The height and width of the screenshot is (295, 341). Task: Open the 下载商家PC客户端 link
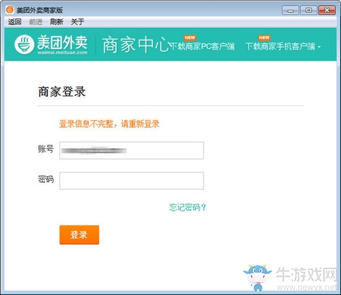click(x=202, y=46)
